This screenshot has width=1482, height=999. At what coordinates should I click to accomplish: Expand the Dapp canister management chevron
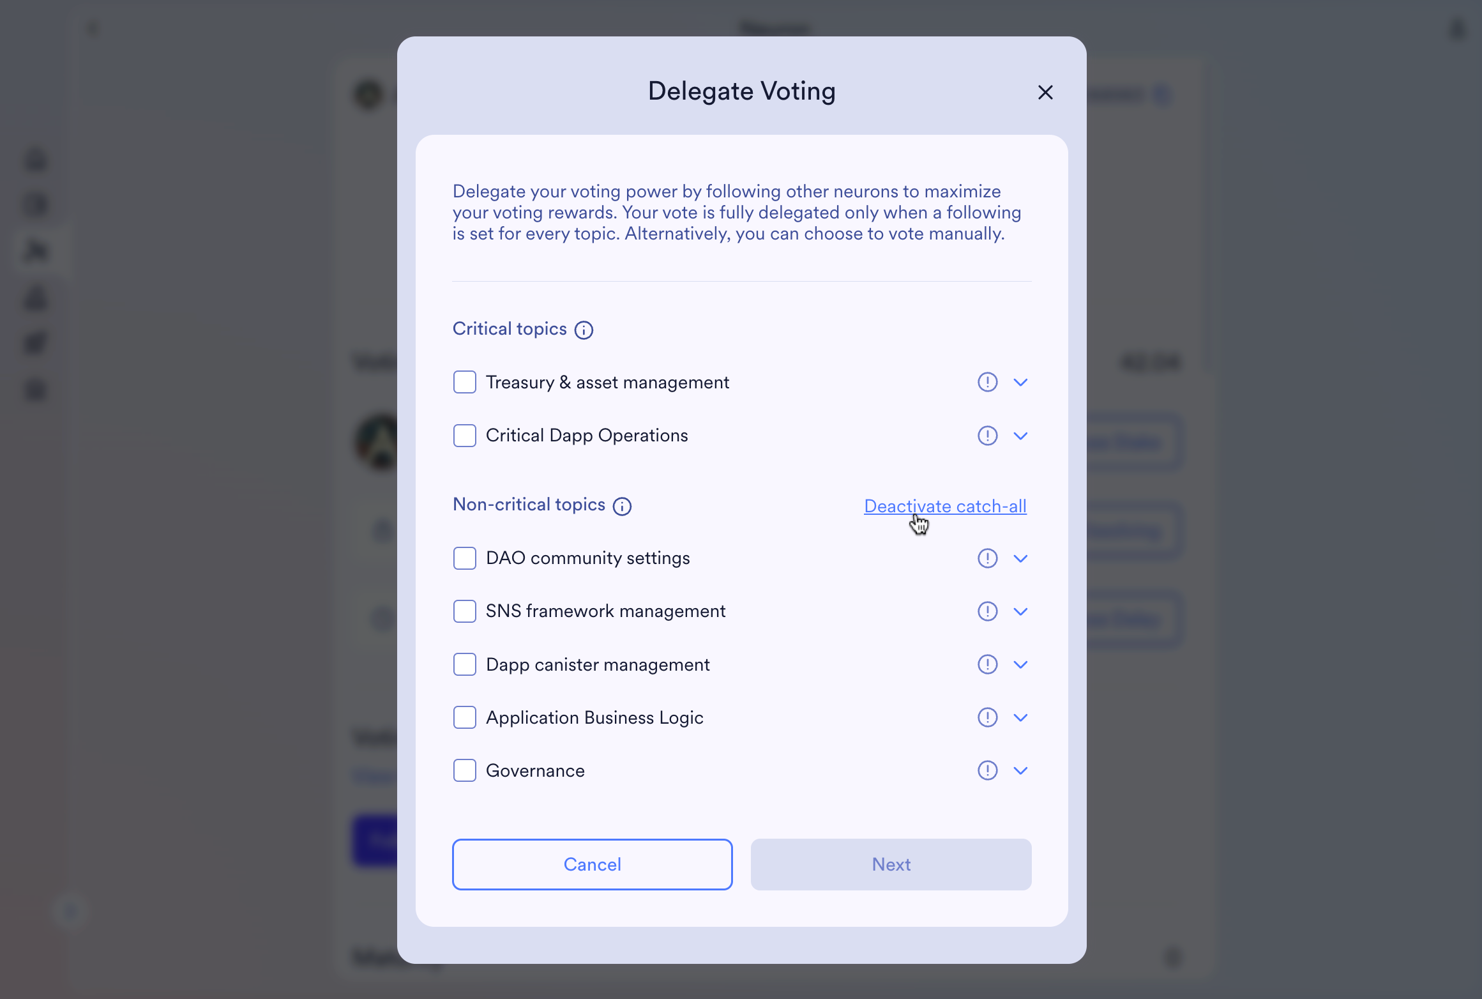pos(1020,664)
